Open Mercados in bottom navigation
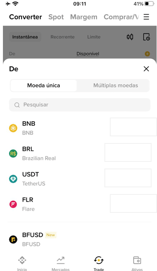Screen dimensions: 157x271 (61, 263)
